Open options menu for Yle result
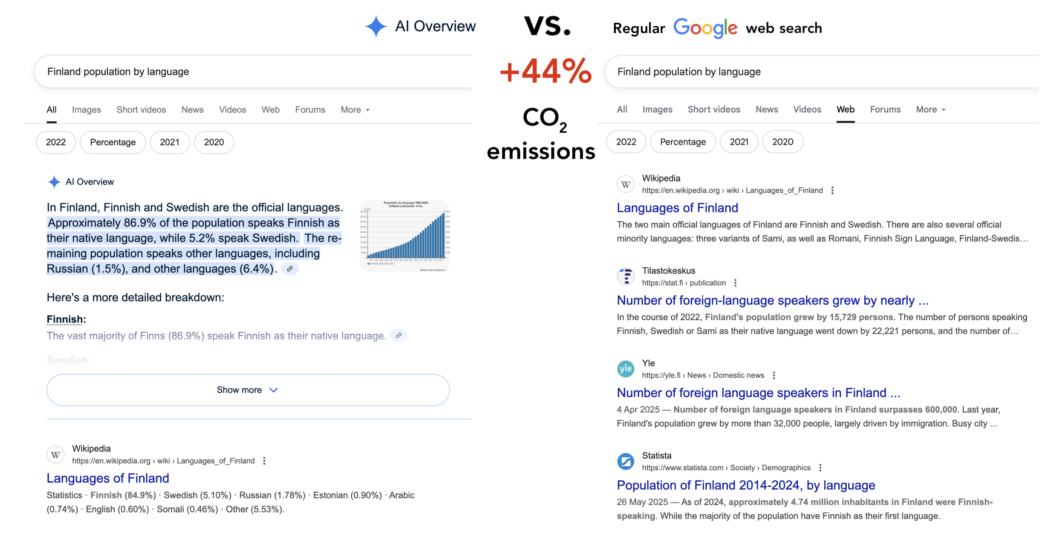 [774, 375]
